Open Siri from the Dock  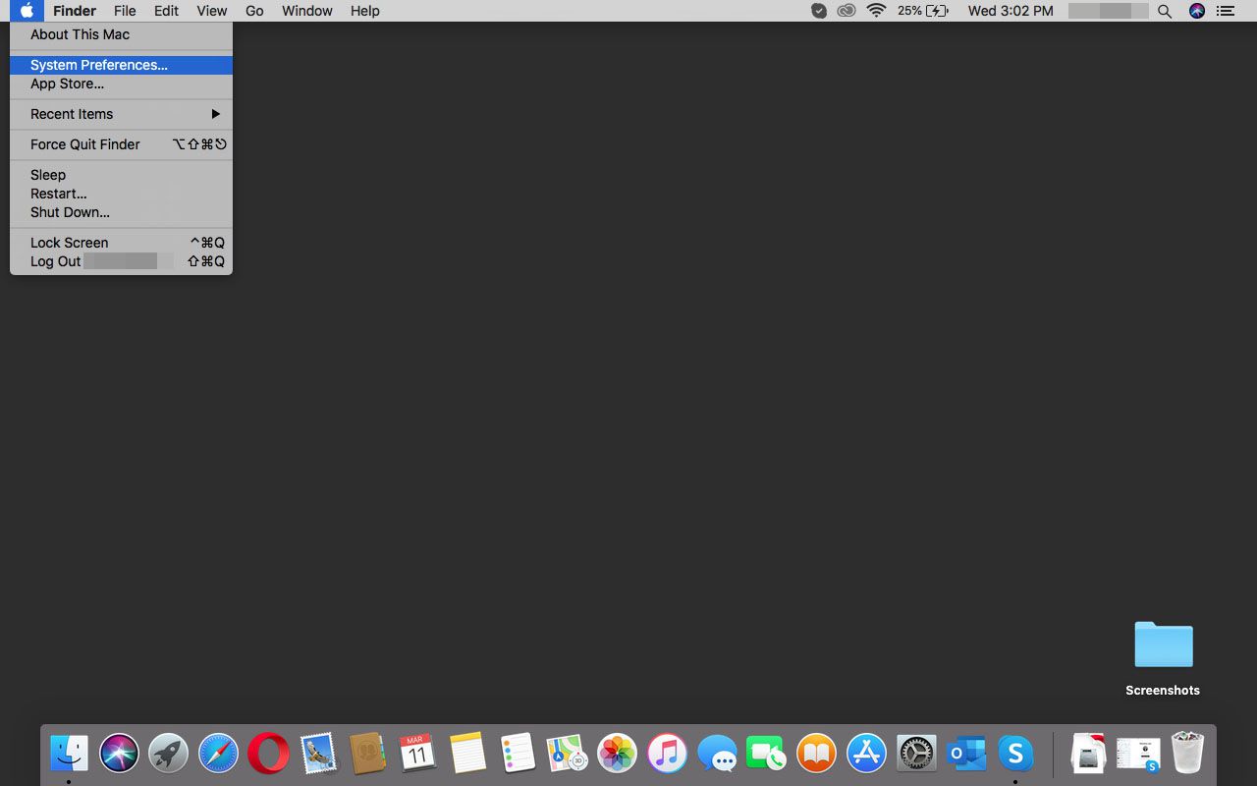pyautogui.click(x=119, y=754)
